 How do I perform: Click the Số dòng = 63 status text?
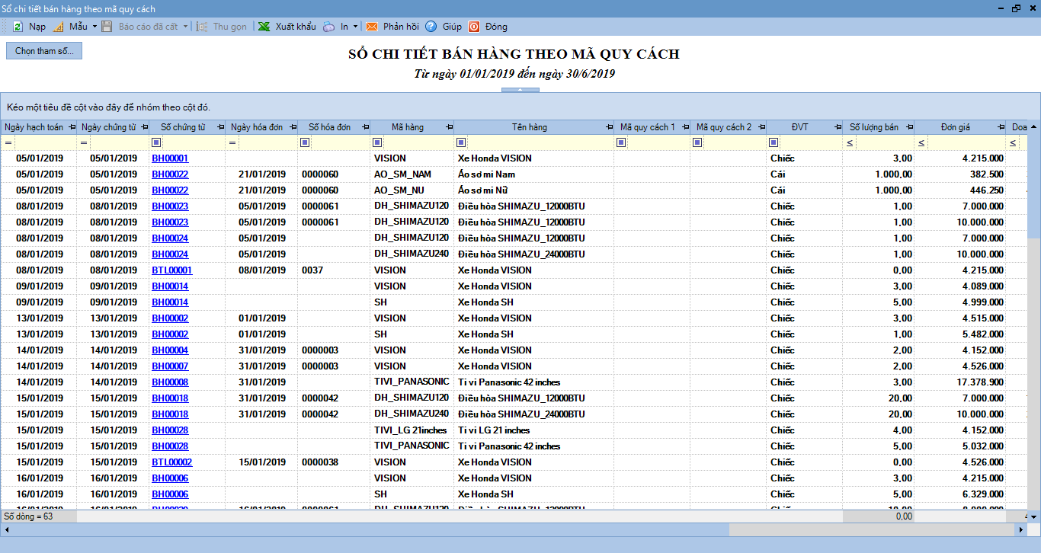(x=27, y=516)
